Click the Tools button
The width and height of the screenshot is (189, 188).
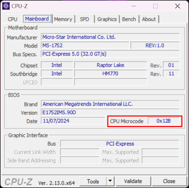pos(93,181)
